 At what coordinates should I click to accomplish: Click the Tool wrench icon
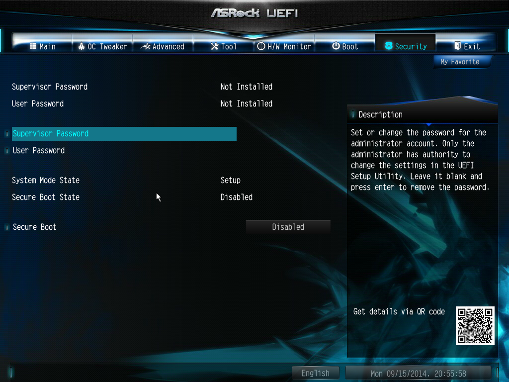point(215,46)
